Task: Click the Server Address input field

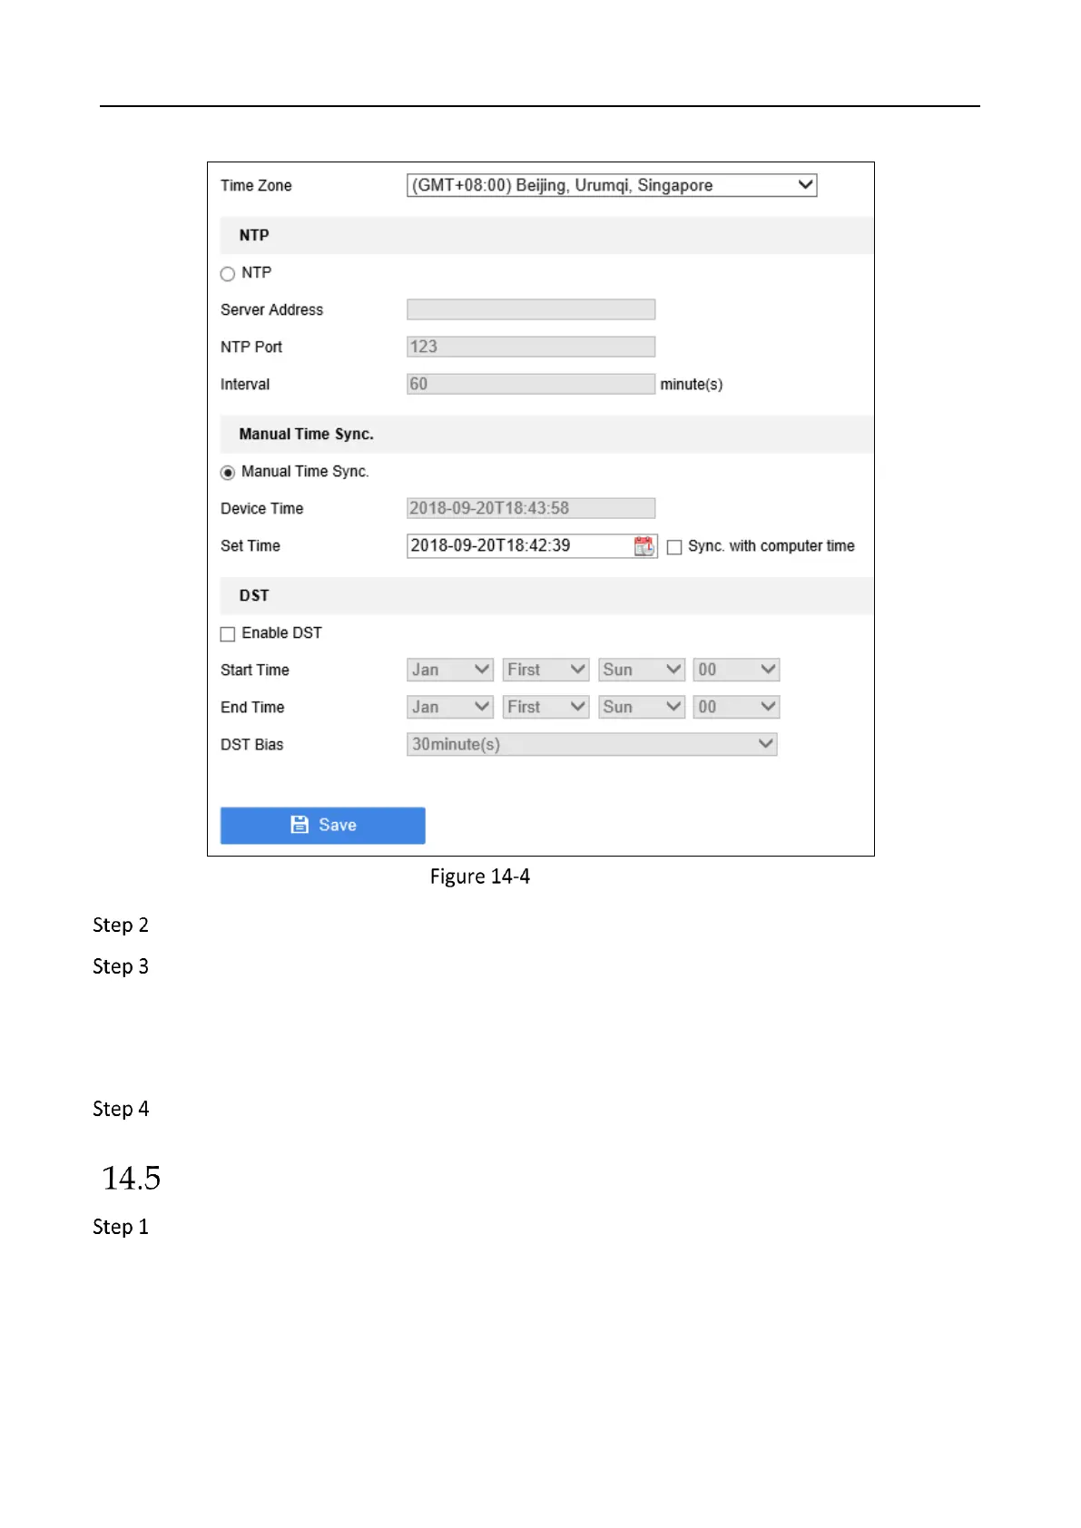Action: (531, 309)
